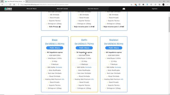Click Pedir Ahora on the Skeleton plan
Screen dimensions: 170x95
click(114, 48)
